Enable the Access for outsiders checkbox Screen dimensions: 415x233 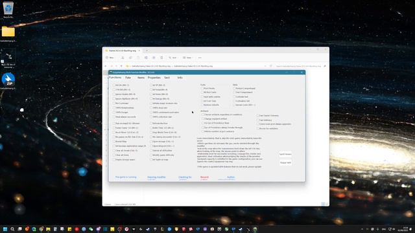[258, 128]
